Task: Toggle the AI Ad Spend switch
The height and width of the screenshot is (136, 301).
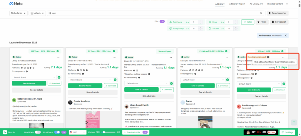Action: pos(57,132)
